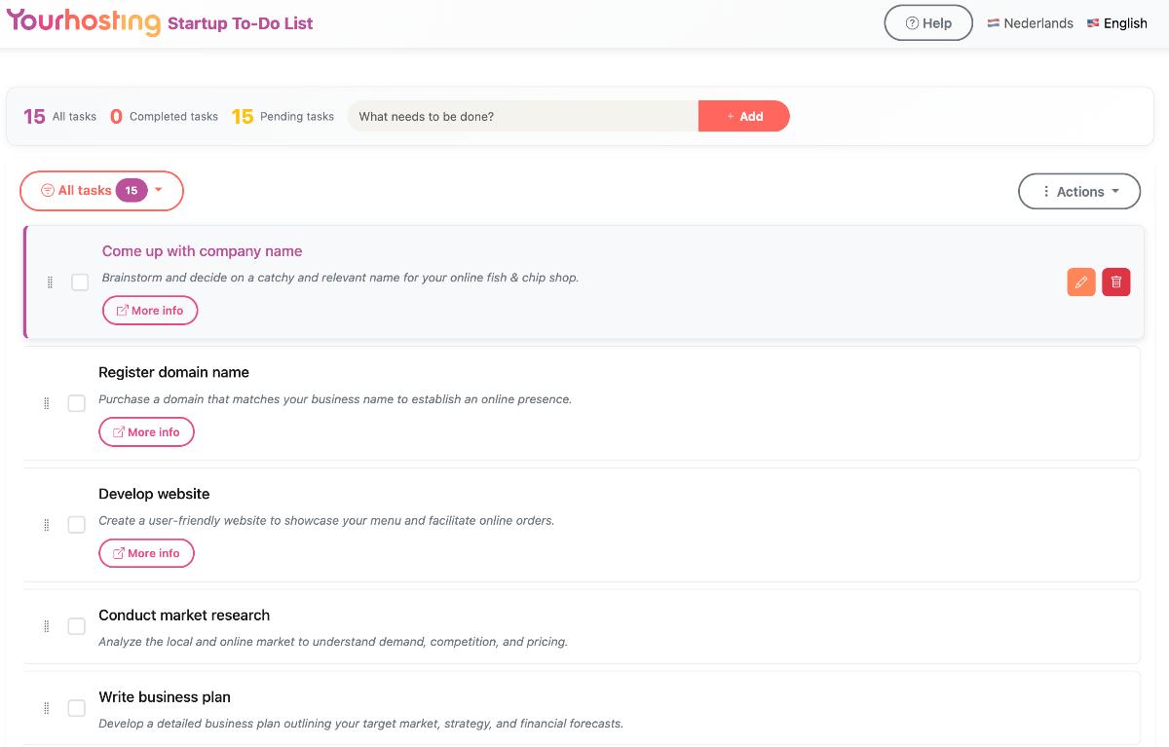
Task: Click the Yourhosting logo
Action: point(83,21)
